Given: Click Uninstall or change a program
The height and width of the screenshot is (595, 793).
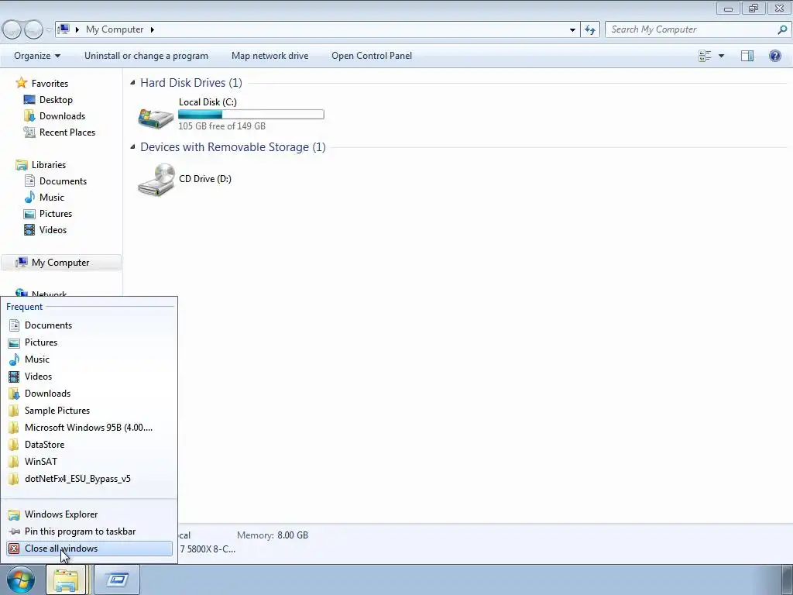Looking at the screenshot, I should tap(146, 56).
